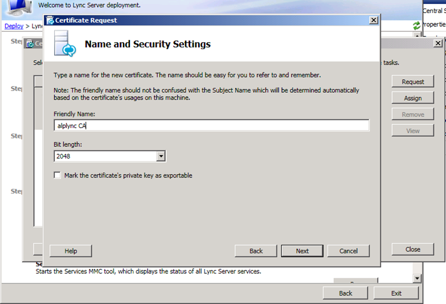Go Back in the Certificate Request wizard
The width and height of the screenshot is (446, 304).
tap(256, 251)
